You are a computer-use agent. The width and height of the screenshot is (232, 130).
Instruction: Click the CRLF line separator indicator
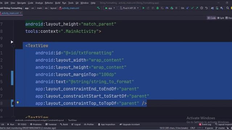coord(192,128)
